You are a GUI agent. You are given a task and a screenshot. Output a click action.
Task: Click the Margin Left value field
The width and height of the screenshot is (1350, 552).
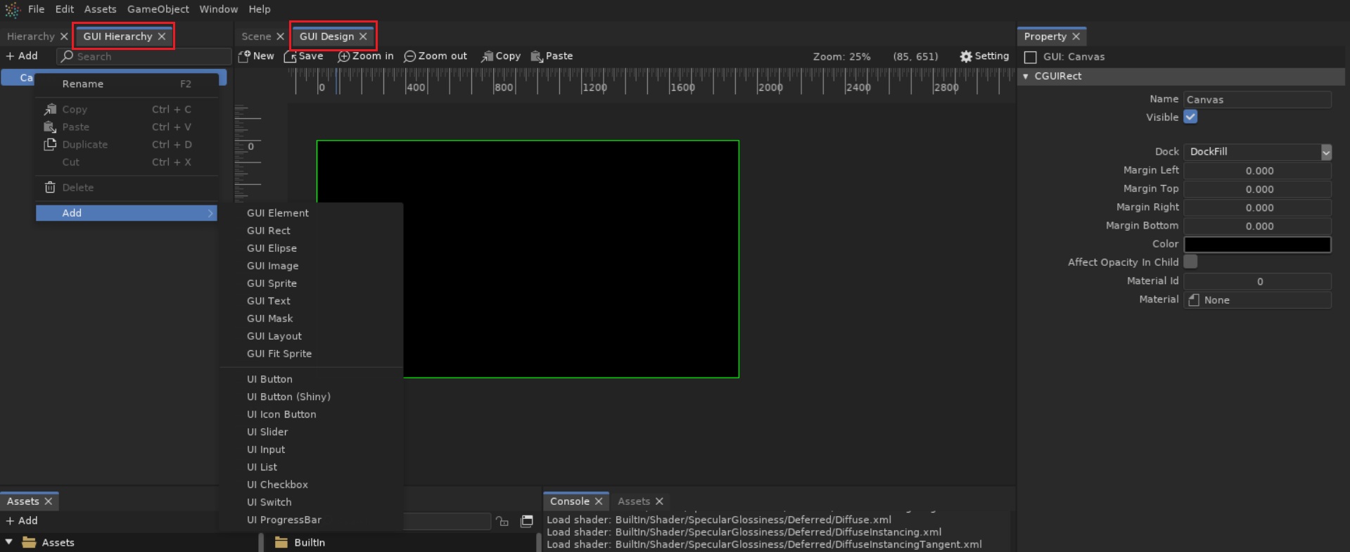pyautogui.click(x=1258, y=171)
